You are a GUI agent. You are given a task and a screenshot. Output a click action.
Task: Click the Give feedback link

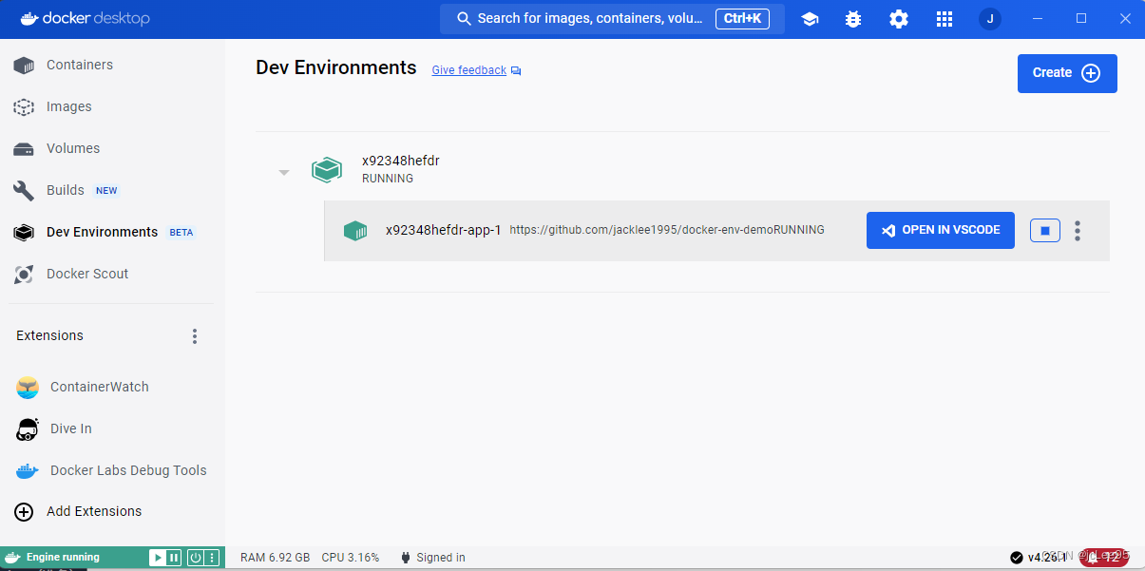tap(468, 70)
